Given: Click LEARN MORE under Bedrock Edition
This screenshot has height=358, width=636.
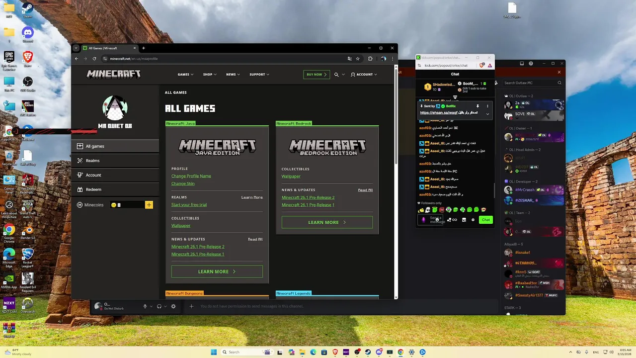Looking at the screenshot, I should [x=327, y=222].
